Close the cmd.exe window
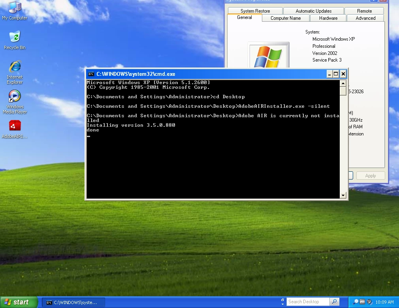The height and width of the screenshot is (308, 399). (x=343, y=74)
